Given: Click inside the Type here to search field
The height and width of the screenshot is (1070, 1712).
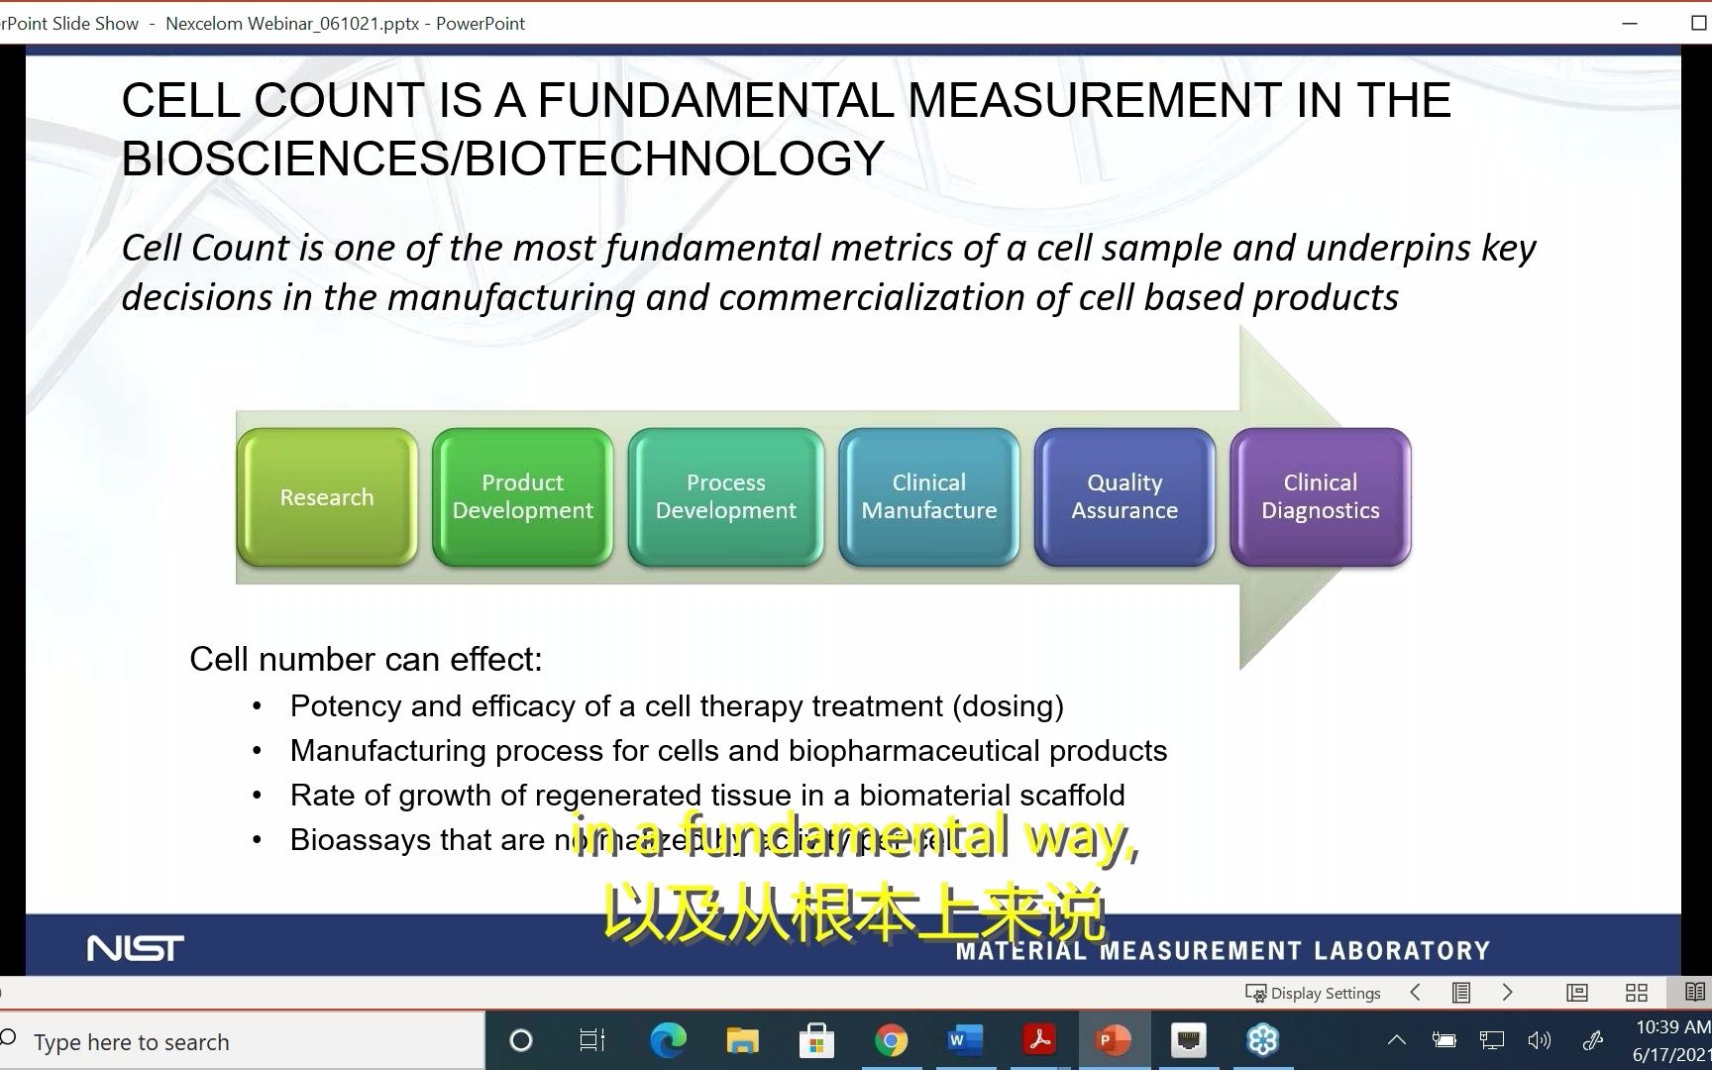Looking at the screenshot, I should pyautogui.click(x=198, y=1040).
